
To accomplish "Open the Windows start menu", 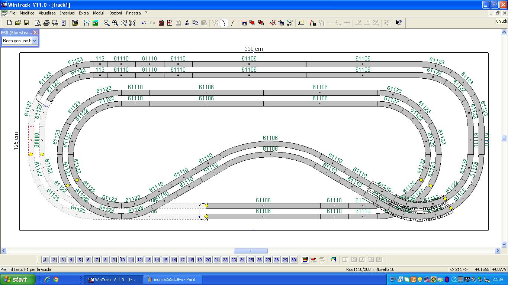I will coord(18,279).
